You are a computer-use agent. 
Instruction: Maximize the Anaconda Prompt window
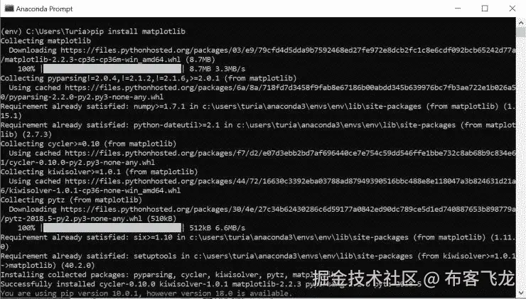tap(485, 9)
